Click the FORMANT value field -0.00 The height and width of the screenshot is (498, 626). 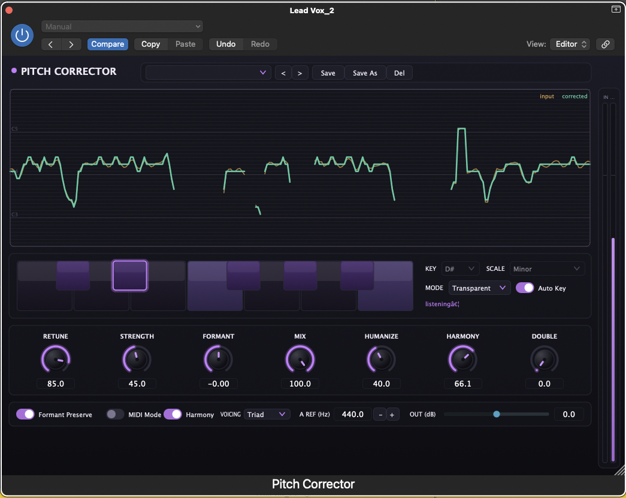coord(219,384)
